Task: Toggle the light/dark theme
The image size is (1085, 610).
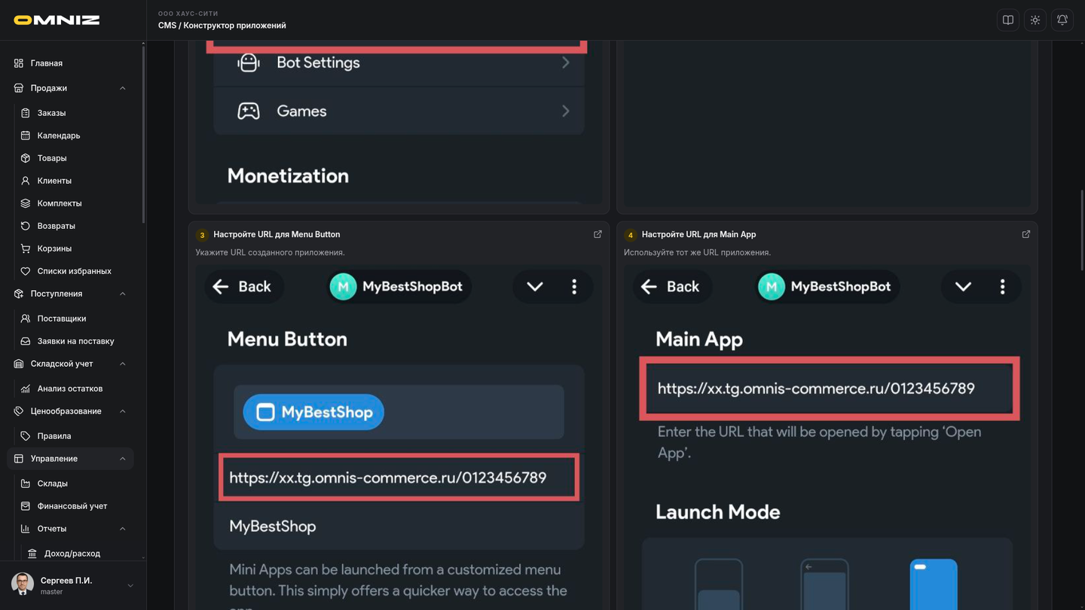Action: pos(1035,20)
